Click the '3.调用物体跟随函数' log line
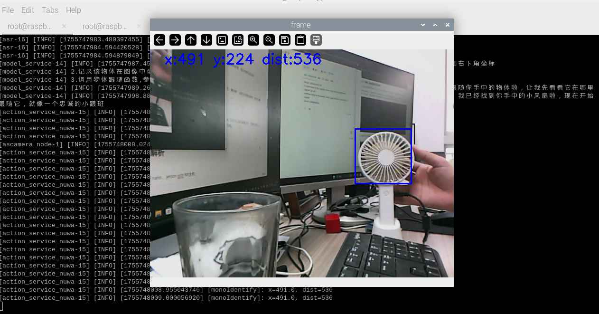 [75, 80]
